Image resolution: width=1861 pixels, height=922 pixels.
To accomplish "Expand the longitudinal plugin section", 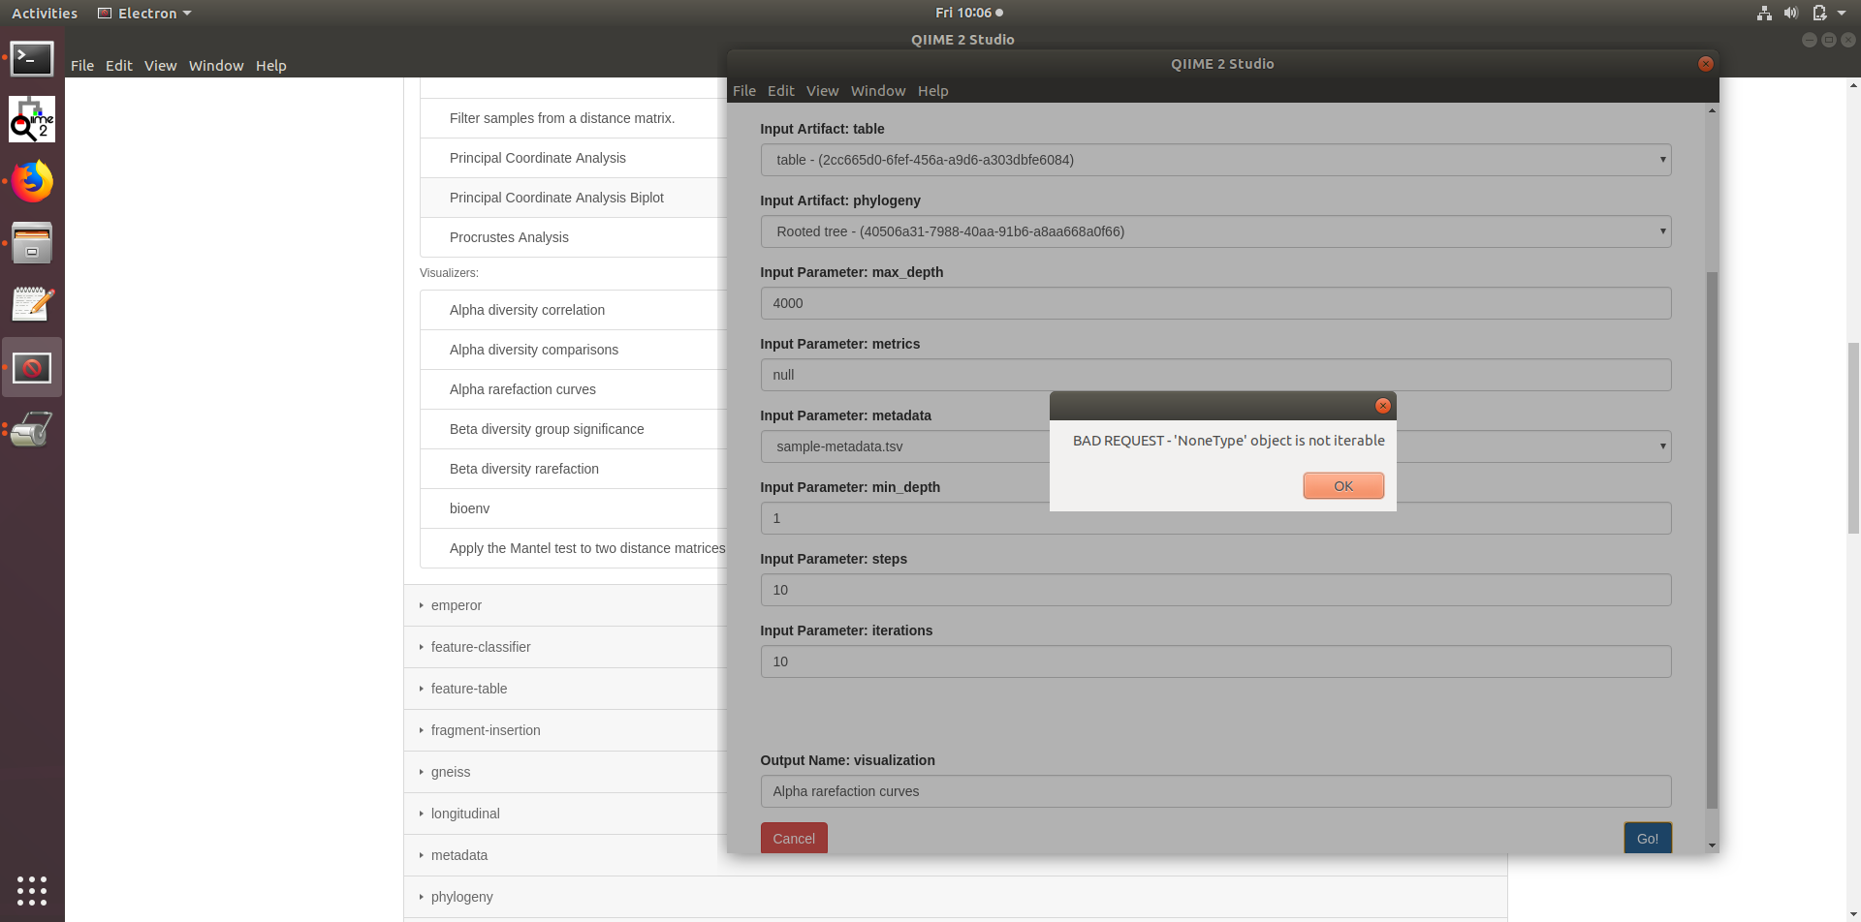I will tap(465, 814).
